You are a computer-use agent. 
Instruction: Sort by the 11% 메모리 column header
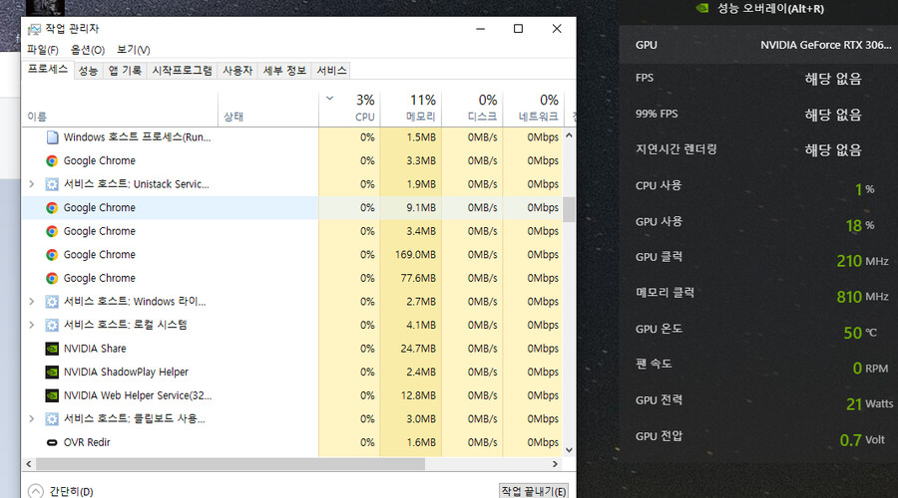411,109
